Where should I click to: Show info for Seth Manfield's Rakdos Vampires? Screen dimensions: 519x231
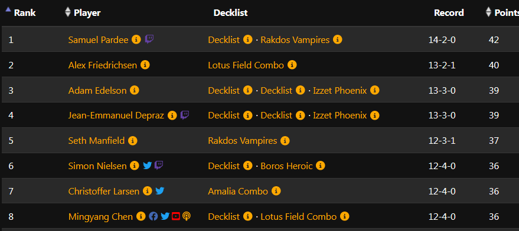[285, 141]
